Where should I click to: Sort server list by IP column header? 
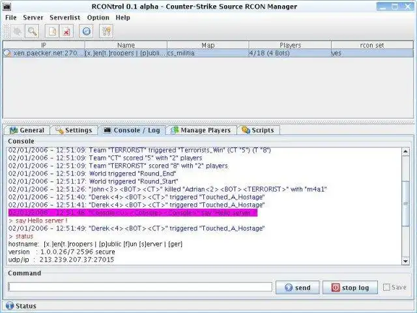[44, 45]
